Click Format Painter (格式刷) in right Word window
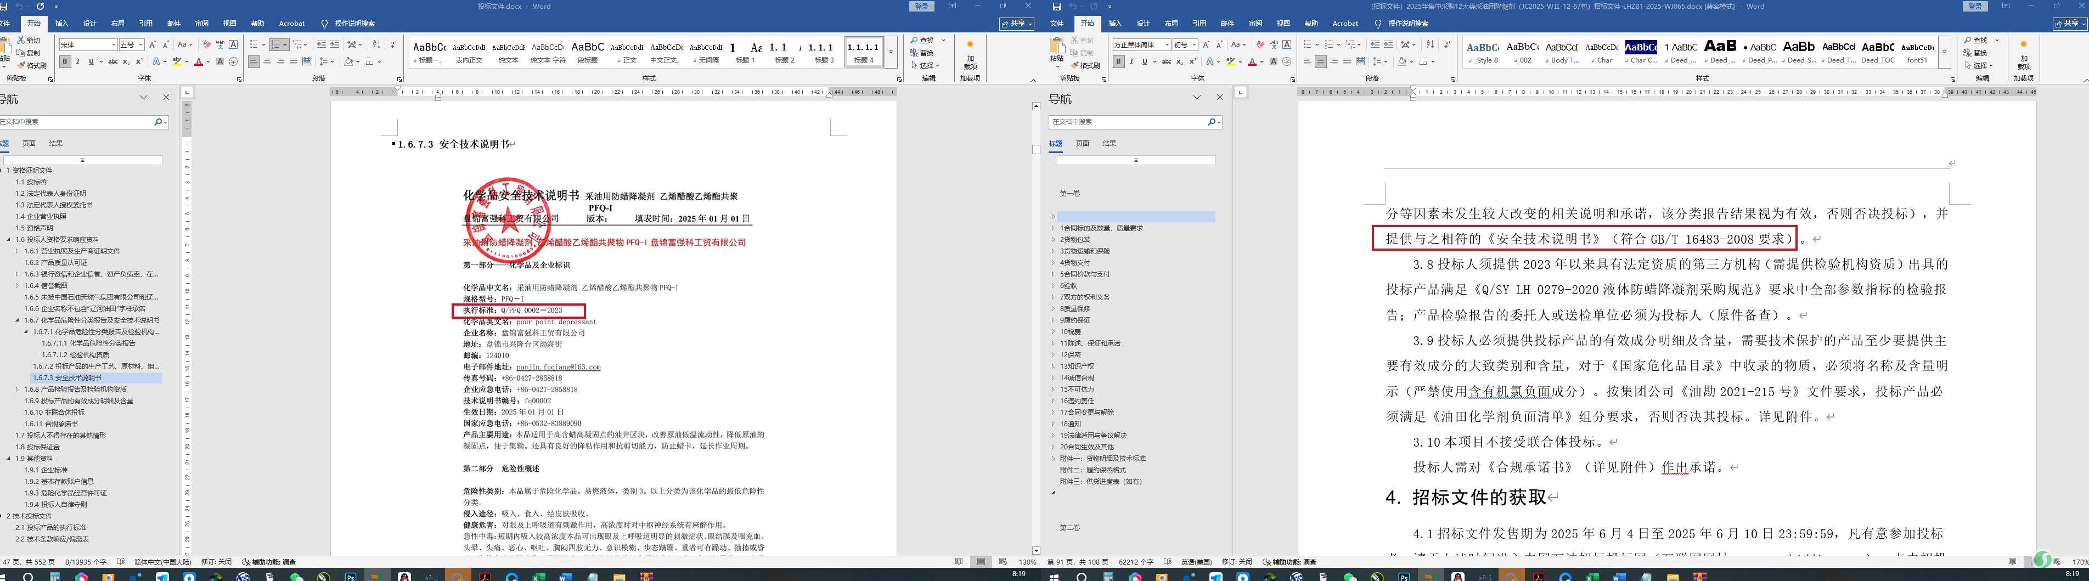Viewport: 2089px width, 581px height. point(1085,66)
